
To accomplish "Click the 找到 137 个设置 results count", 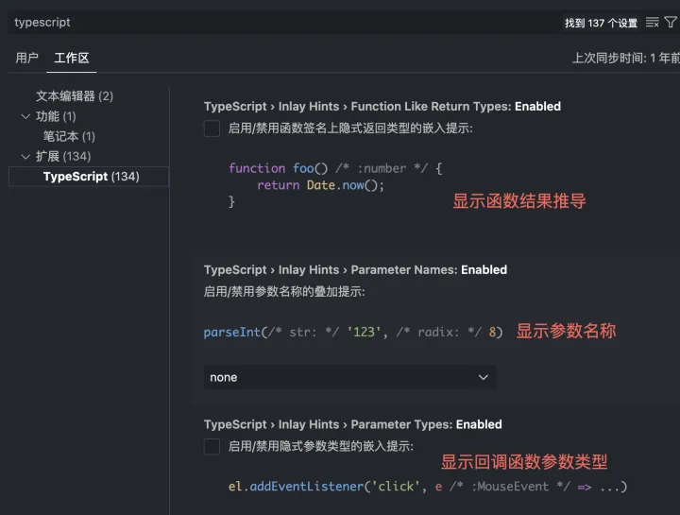I will (x=601, y=23).
